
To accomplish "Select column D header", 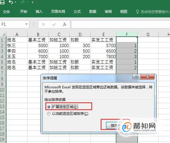I will [x=80, y=34].
